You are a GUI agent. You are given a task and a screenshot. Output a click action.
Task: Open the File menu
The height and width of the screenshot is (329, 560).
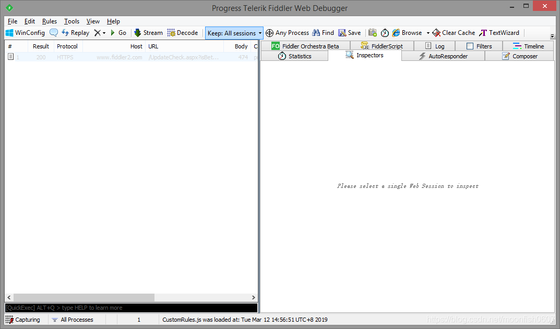pyautogui.click(x=13, y=21)
